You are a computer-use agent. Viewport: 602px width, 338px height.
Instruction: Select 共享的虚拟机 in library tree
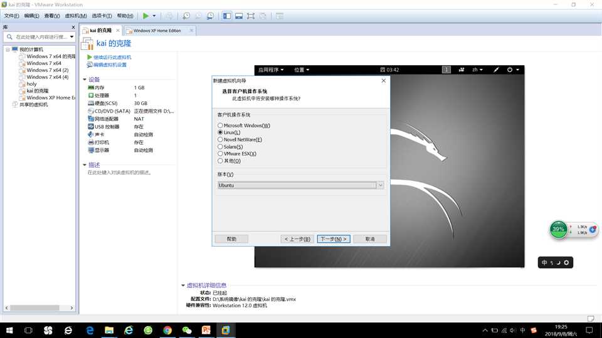point(33,105)
